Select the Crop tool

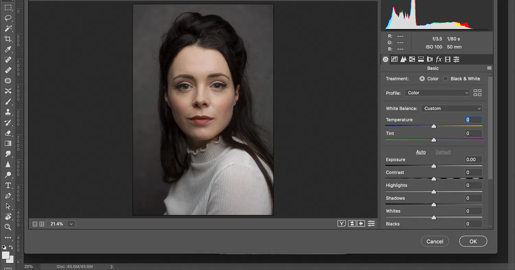click(x=8, y=39)
